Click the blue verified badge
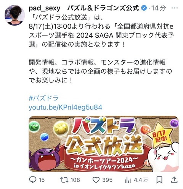Screen dimensions: 183x189 coord(144,8)
